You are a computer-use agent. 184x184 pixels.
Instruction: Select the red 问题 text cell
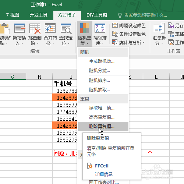click(65, 153)
